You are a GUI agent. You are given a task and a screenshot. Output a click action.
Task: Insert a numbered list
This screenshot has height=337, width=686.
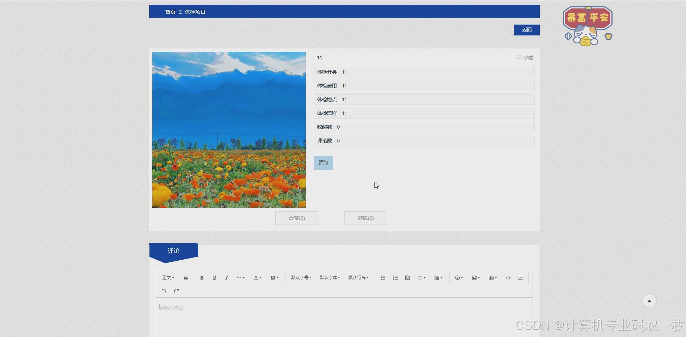tap(395, 278)
